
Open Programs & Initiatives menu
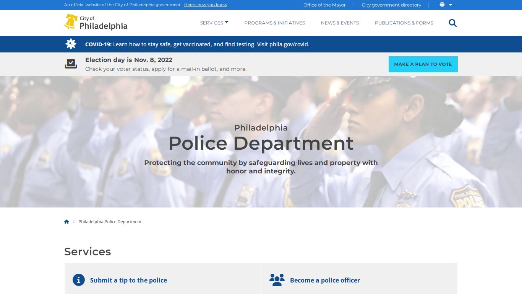tap(275, 23)
